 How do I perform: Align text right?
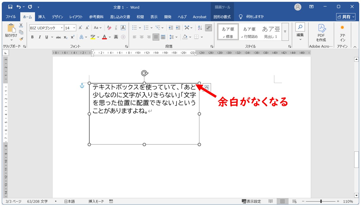coord(149,37)
